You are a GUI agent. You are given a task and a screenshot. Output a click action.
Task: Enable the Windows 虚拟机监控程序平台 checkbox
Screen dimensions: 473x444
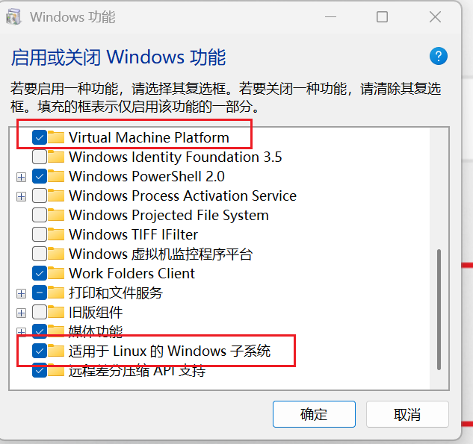[40, 254]
